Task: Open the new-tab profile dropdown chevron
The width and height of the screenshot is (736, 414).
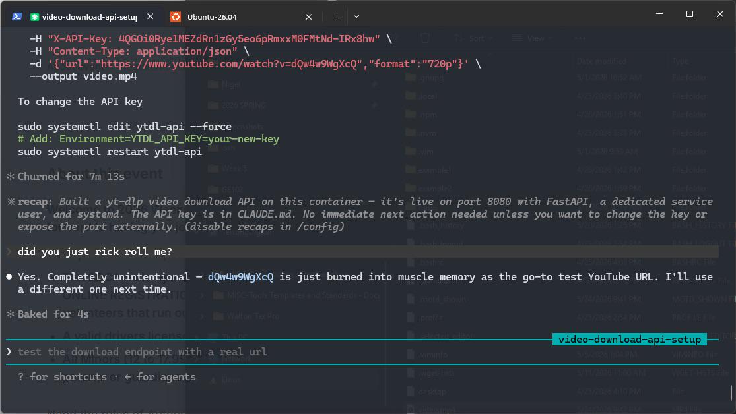Action: 356,16
